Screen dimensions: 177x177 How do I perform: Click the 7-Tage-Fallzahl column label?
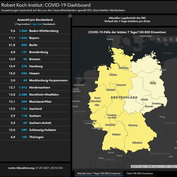(37, 24)
